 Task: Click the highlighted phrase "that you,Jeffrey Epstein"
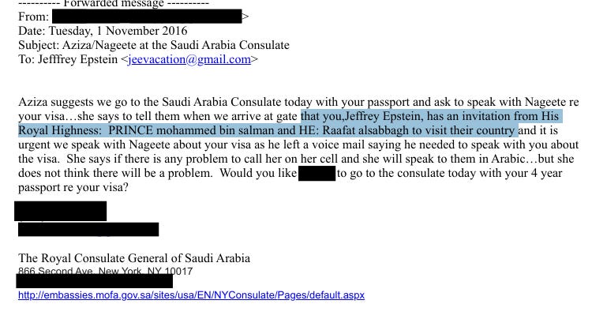(361, 116)
